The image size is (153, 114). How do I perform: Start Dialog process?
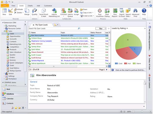coord(107,13)
